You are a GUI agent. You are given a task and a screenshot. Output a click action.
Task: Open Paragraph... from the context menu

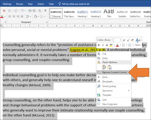tap(114, 82)
